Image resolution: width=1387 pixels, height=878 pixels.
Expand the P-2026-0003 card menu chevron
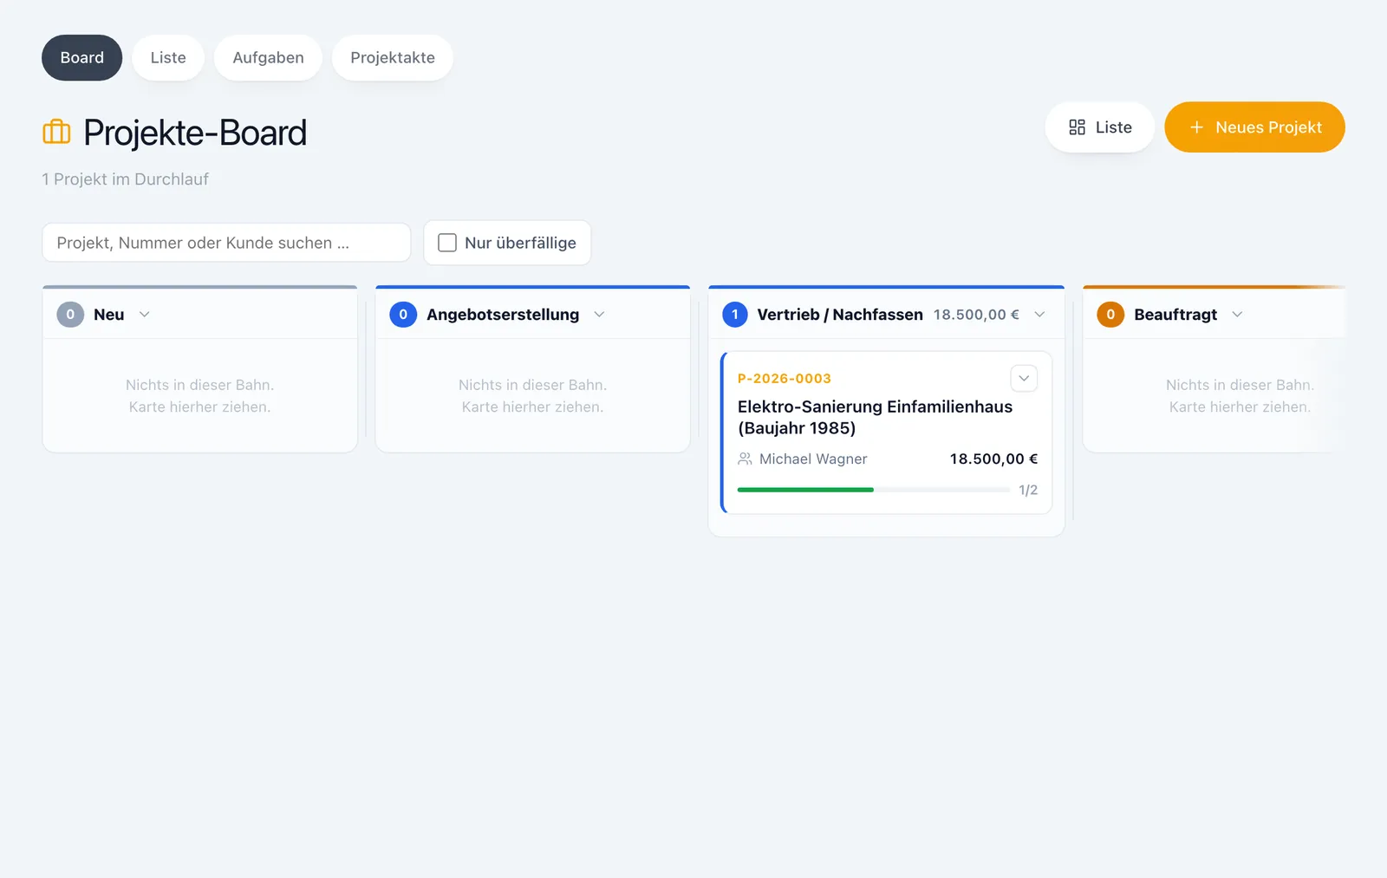tap(1024, 379)
